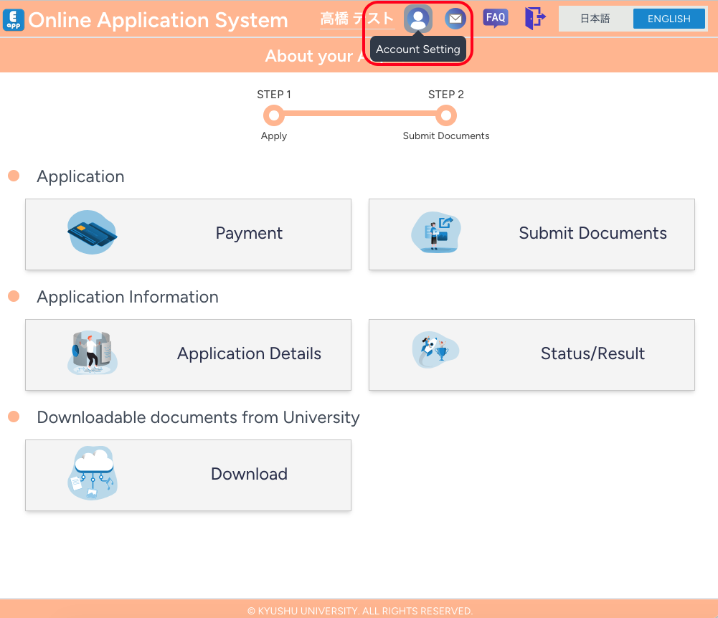Click the cloud download illustration icon
Image resolution: width=718 pixels, height=618 pixels.
(x=93, y=472)
